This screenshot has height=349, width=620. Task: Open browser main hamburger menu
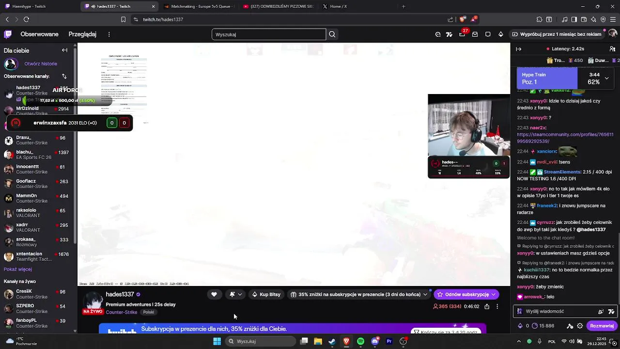coord(613,19)
